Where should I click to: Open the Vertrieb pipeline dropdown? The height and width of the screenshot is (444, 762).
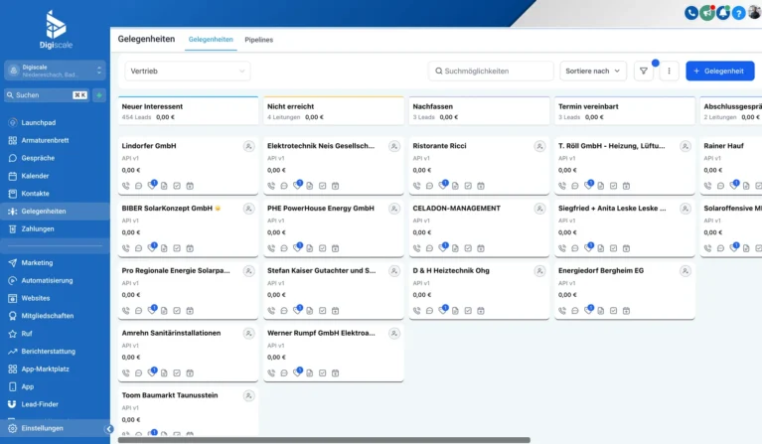pyautogui.click(x=188, y=71)
